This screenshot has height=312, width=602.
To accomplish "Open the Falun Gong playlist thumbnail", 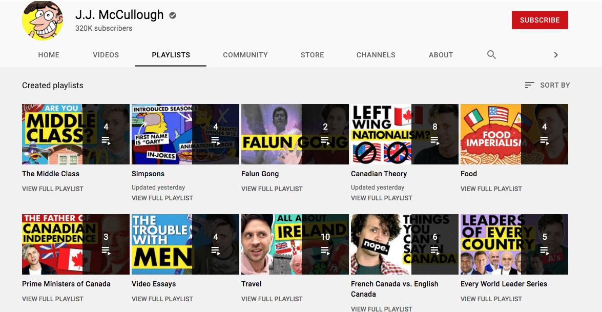I will (x=295, y=134).
